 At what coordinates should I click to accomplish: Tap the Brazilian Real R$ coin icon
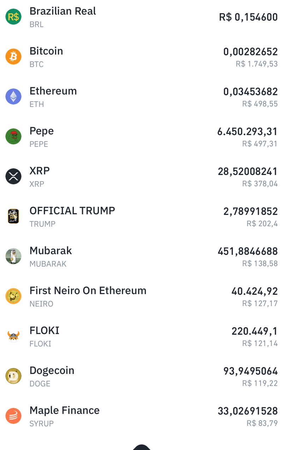click(13, 17)
